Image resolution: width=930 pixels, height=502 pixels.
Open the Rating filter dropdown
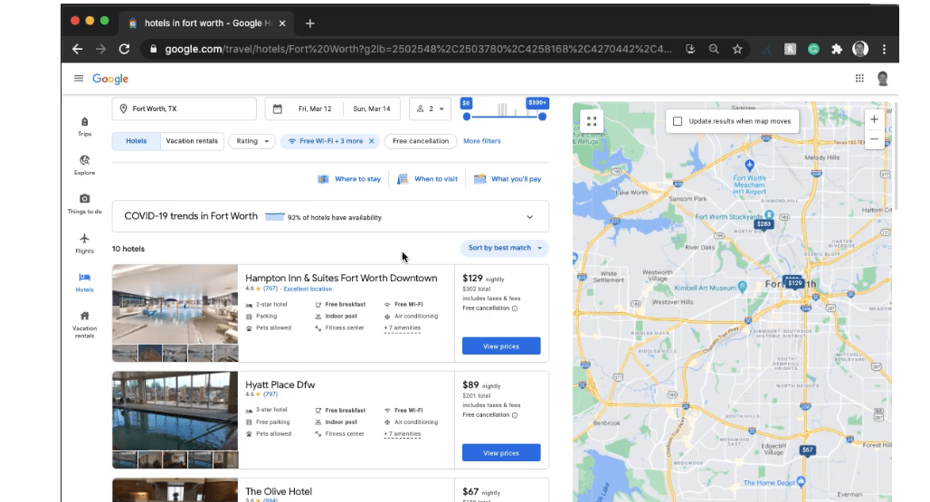click(x=251, y=141)
